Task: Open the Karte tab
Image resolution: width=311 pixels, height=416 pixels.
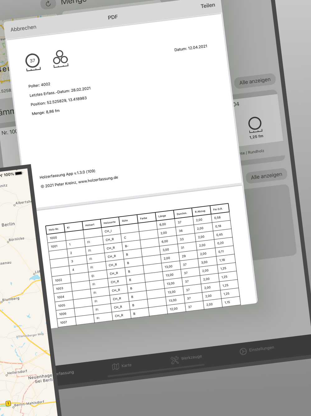Action: (122, 366)
